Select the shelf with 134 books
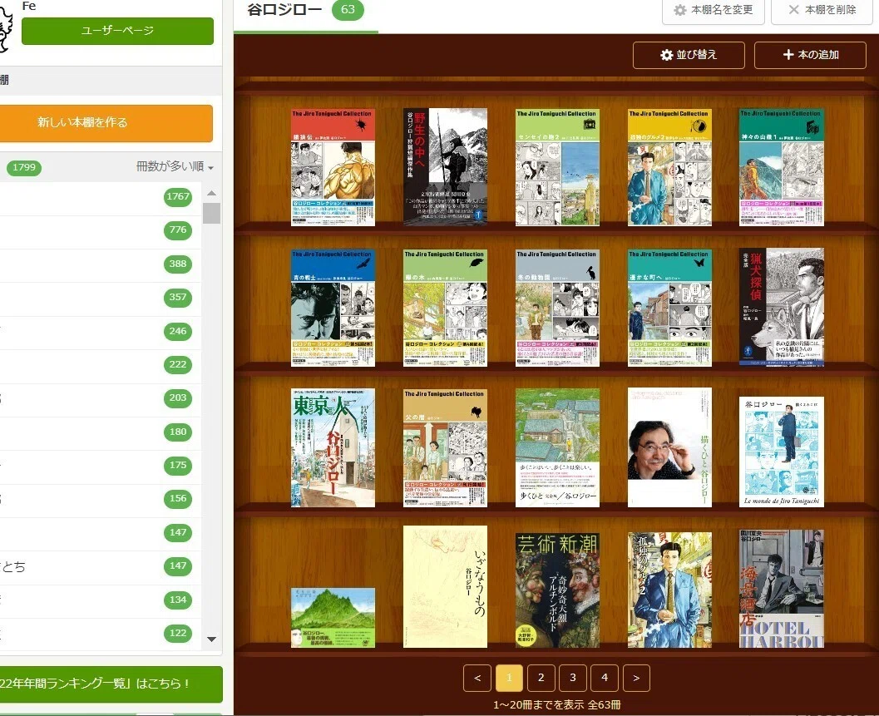 click(101, 600)
